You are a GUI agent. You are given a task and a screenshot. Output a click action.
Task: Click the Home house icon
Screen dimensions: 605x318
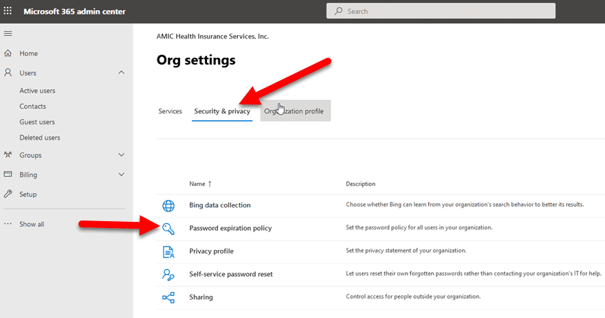[x=8, y=53]
